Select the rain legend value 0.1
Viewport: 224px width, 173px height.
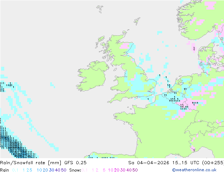[x=15, y=170]
